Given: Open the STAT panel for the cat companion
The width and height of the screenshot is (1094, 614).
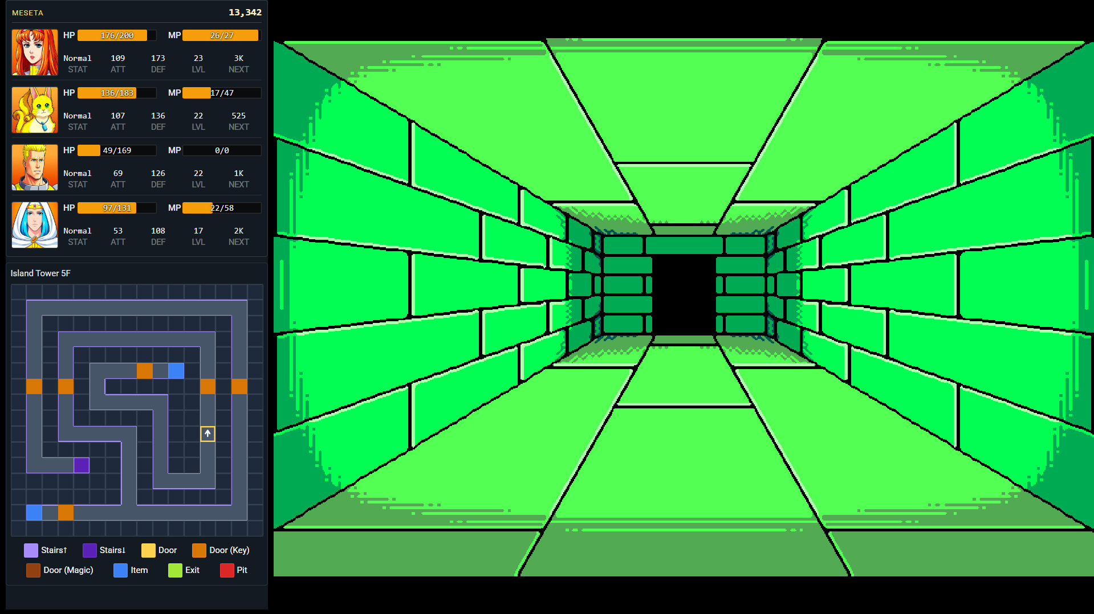Looking at the screenshot, I should click(78, 121).
